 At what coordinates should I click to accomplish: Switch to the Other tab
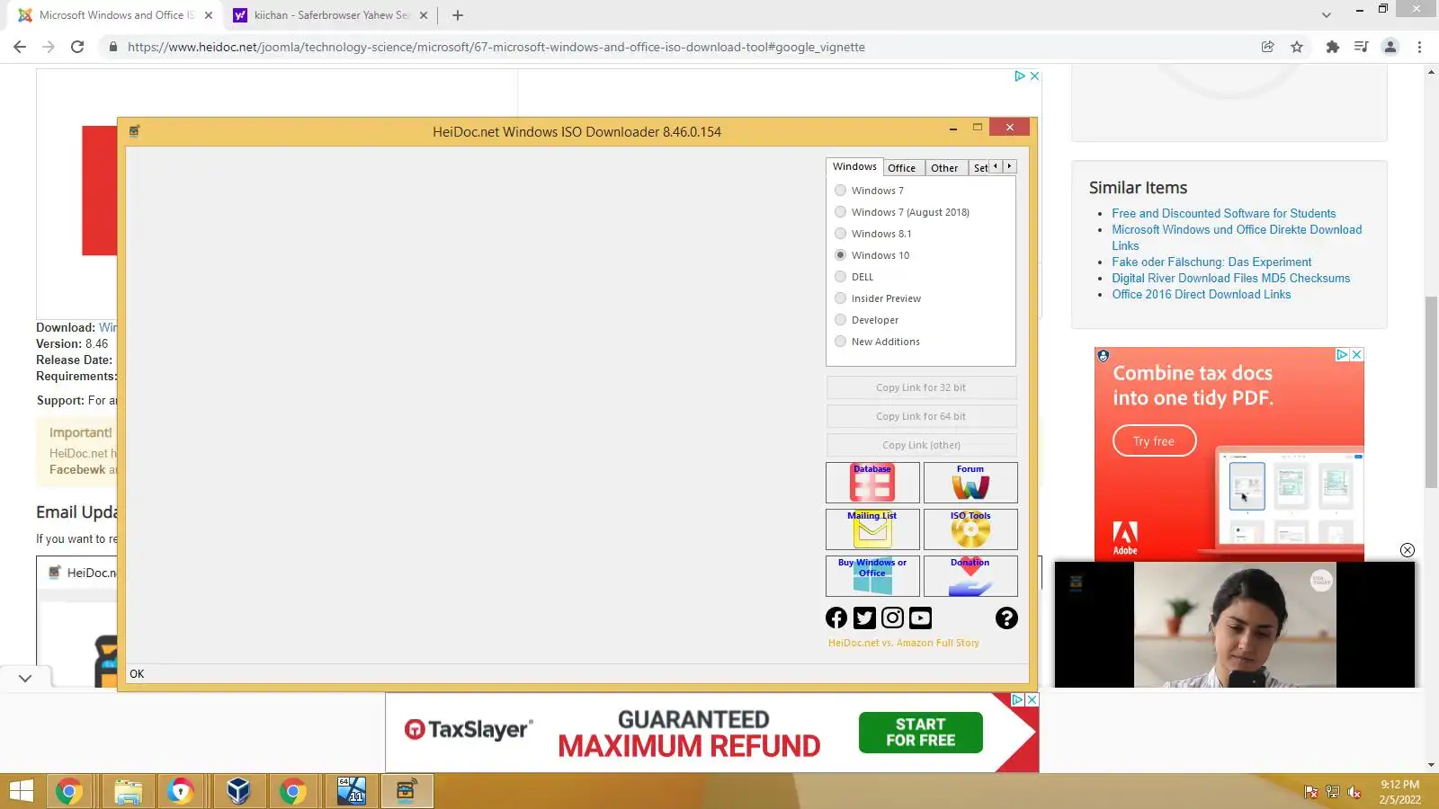point(944,168)
